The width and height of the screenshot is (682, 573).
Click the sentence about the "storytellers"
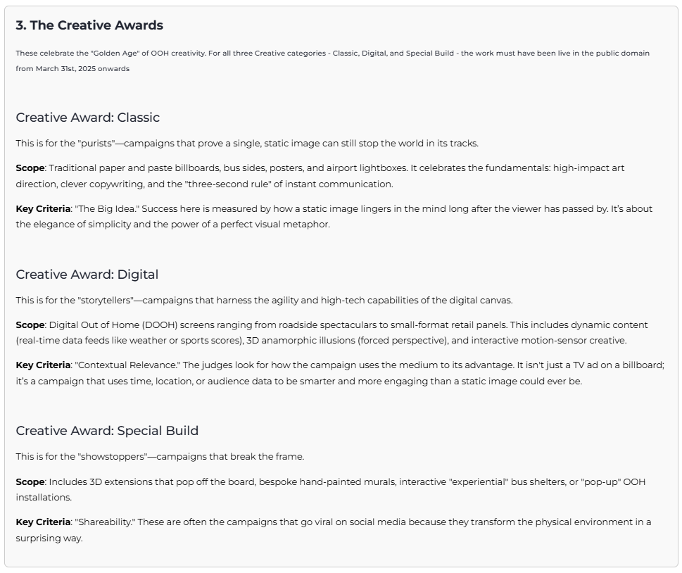tap(264, 301)
